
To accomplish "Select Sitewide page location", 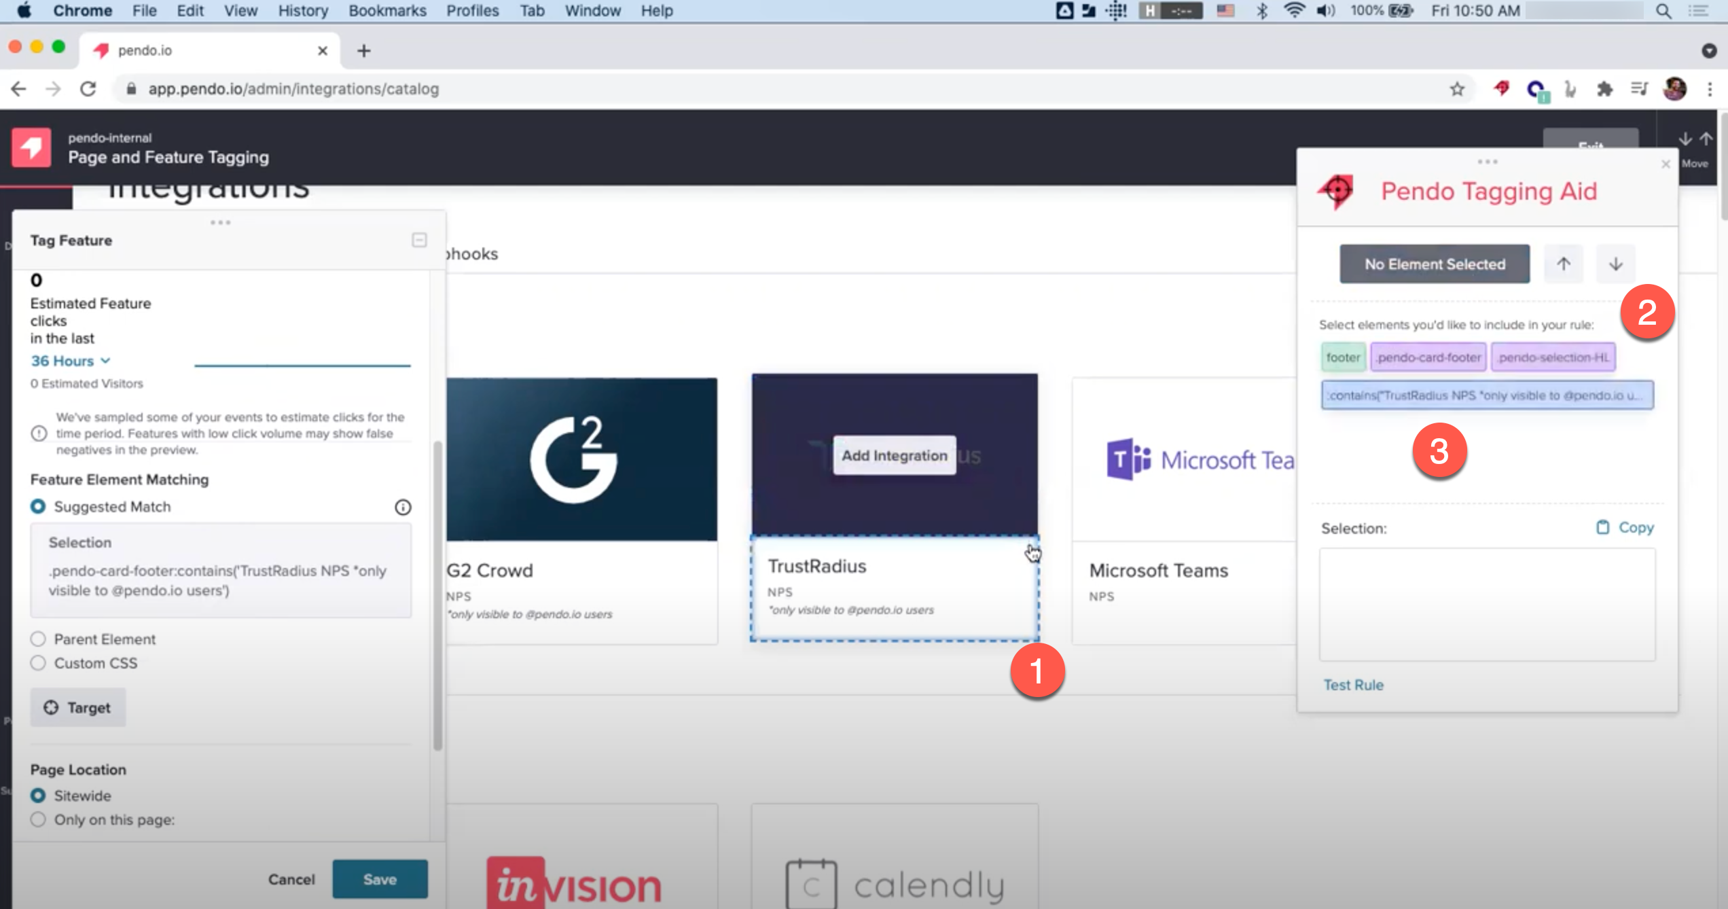I will 38,796.
